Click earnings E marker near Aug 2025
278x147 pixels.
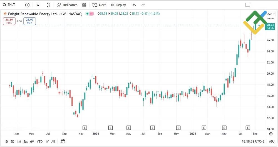248,128
